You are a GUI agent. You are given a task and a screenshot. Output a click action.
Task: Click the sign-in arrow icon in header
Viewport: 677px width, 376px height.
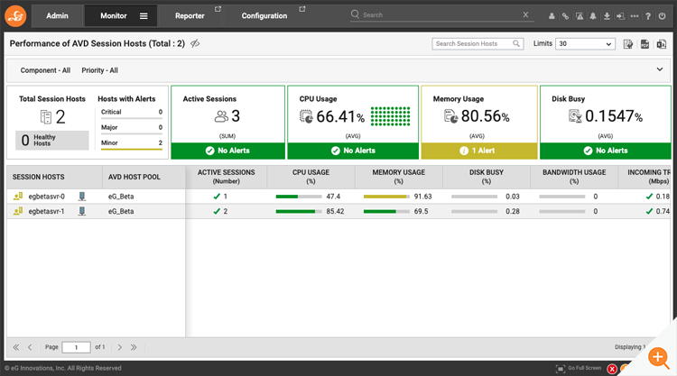[x=620, y=16]
